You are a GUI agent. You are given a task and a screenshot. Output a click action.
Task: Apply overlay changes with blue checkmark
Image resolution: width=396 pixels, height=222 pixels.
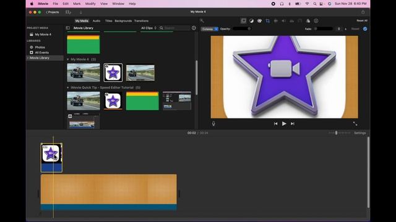[x=365, y=29]
